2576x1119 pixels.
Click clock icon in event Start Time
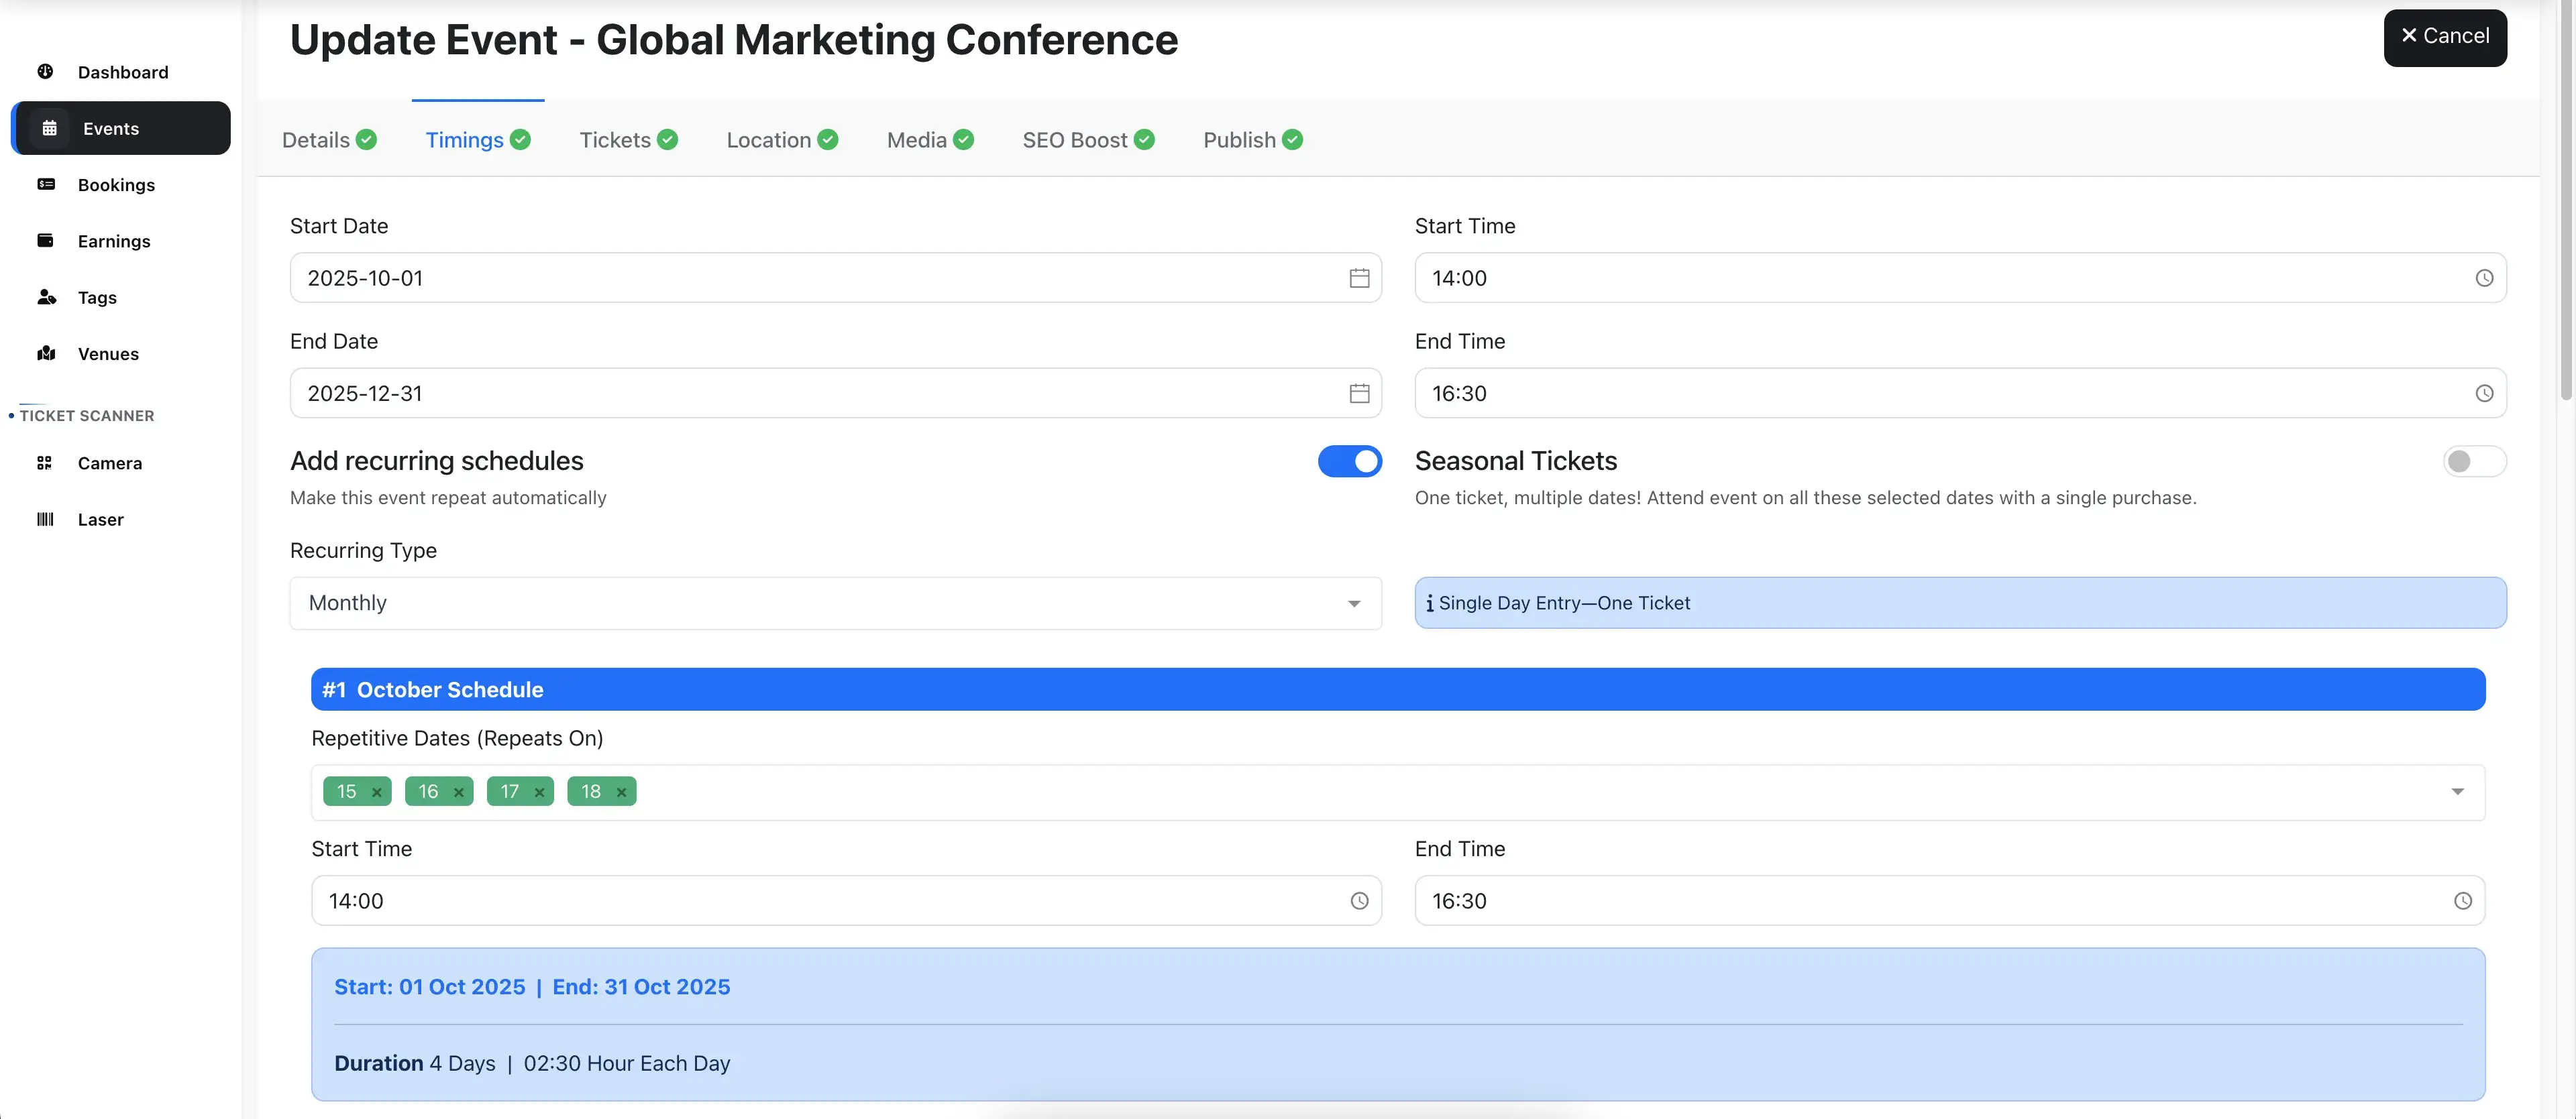(2484, 278)
